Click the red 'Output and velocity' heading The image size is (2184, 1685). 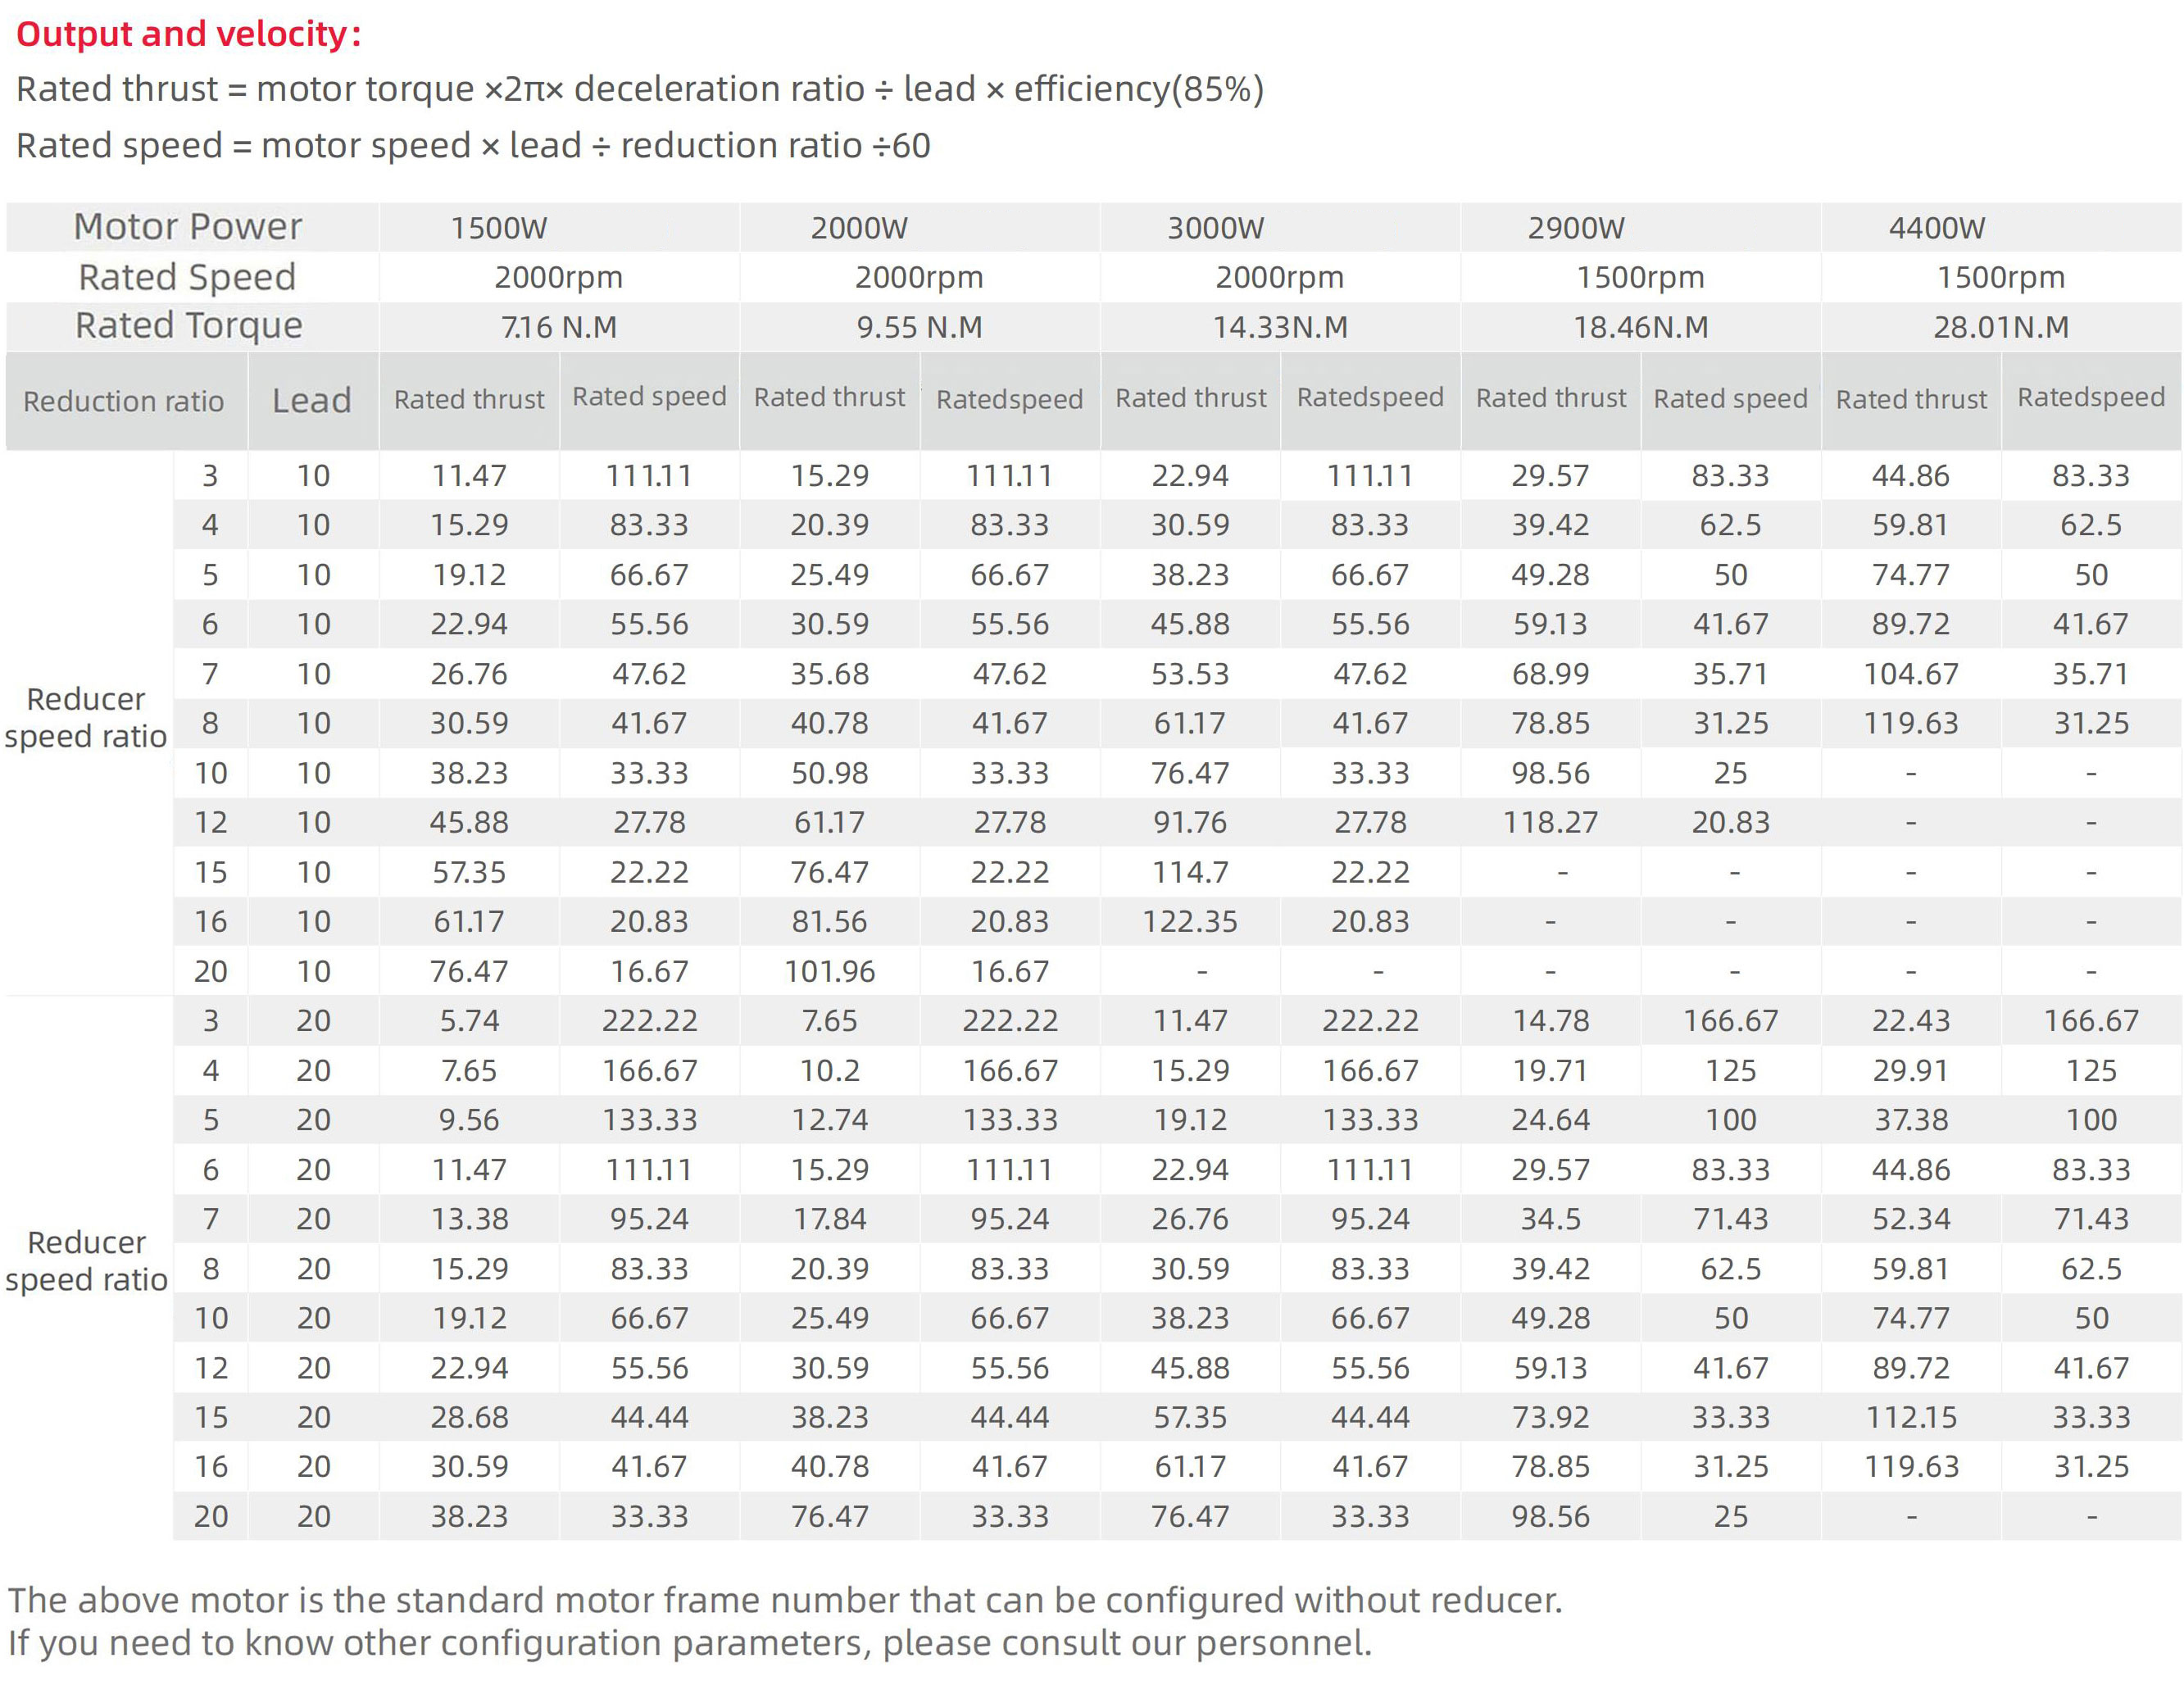tap(188, 34)
